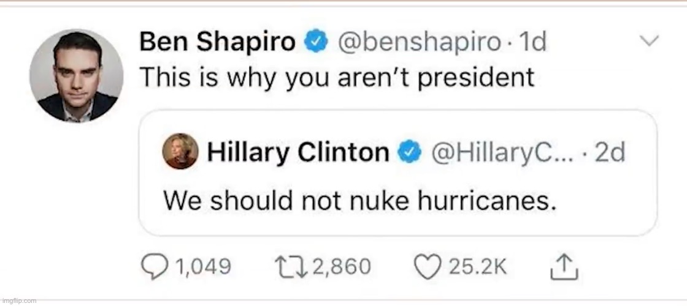Click the "This is why you aren't president" text
The image size is (687, 306).
point(337,76)
